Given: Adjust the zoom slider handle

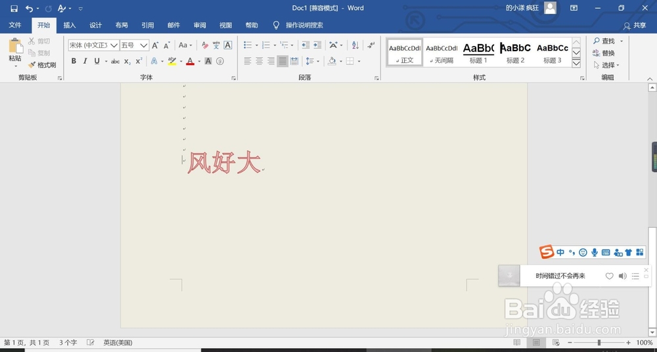Looking at the screenshot, I should click(599, 342).
